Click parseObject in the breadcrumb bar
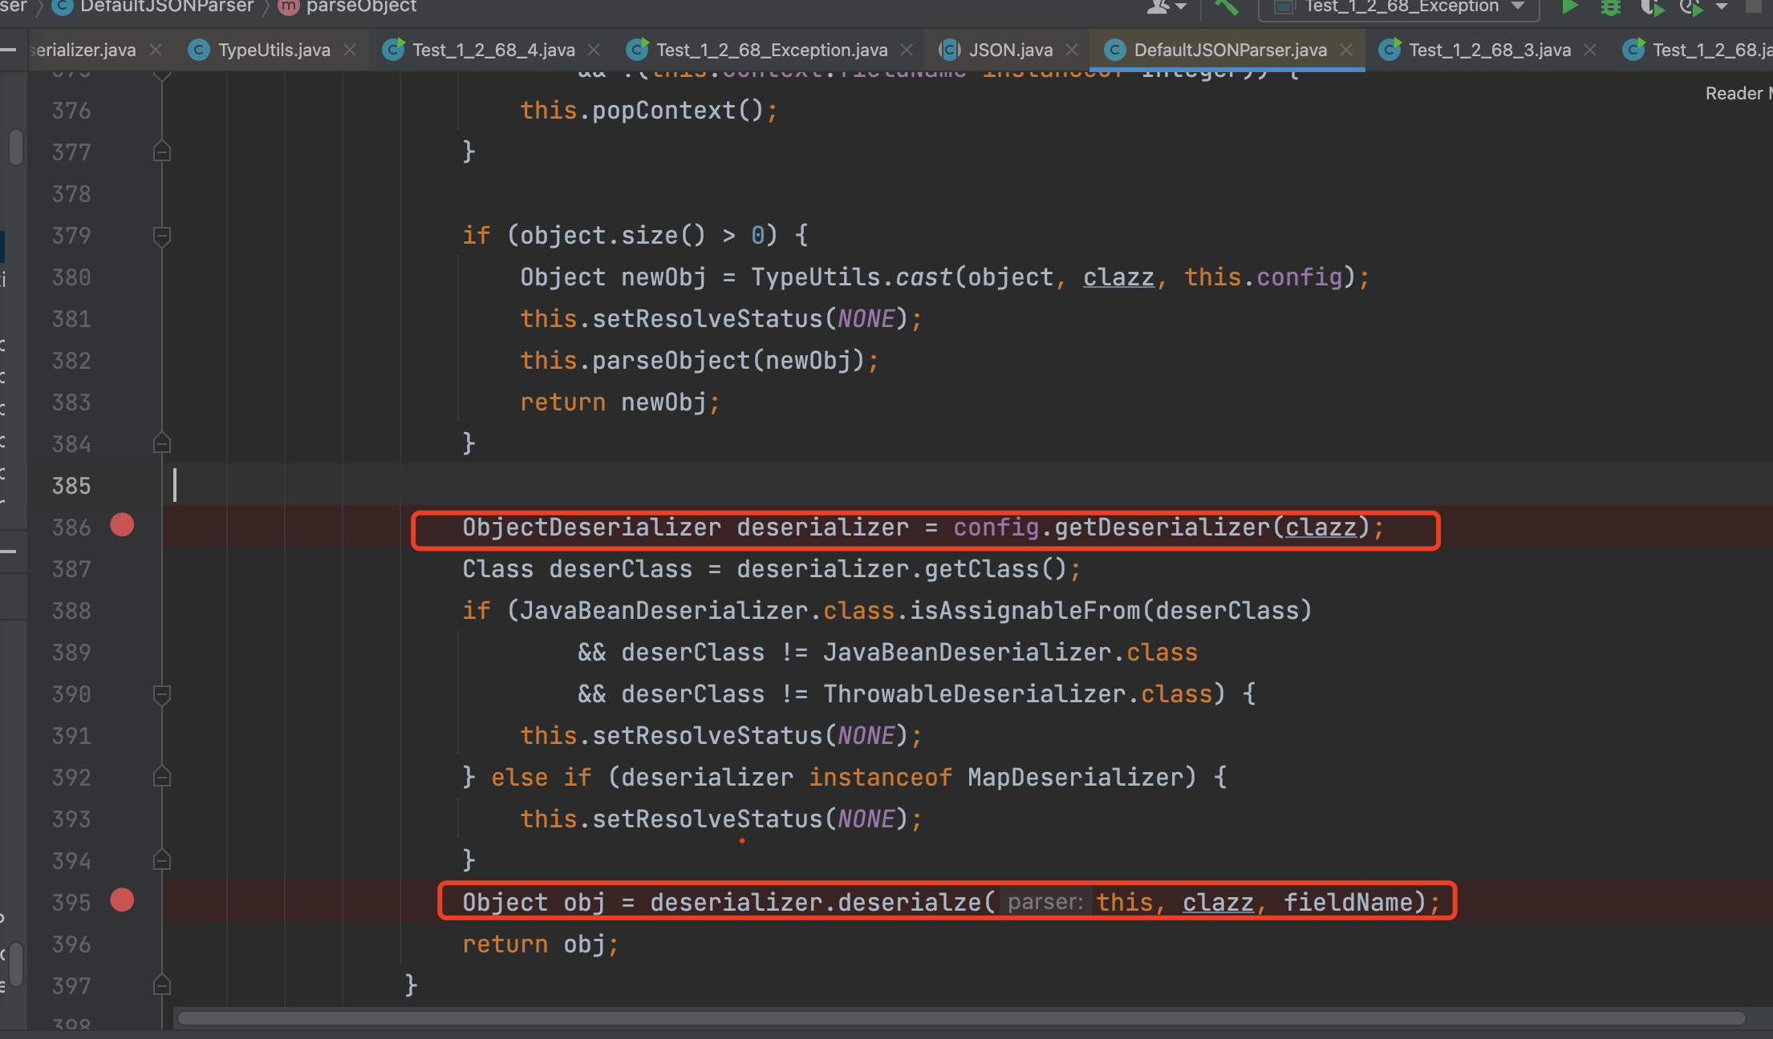 [361, 7]
